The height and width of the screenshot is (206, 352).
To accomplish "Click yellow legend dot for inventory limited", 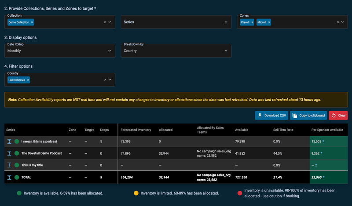I will (136, 193).
